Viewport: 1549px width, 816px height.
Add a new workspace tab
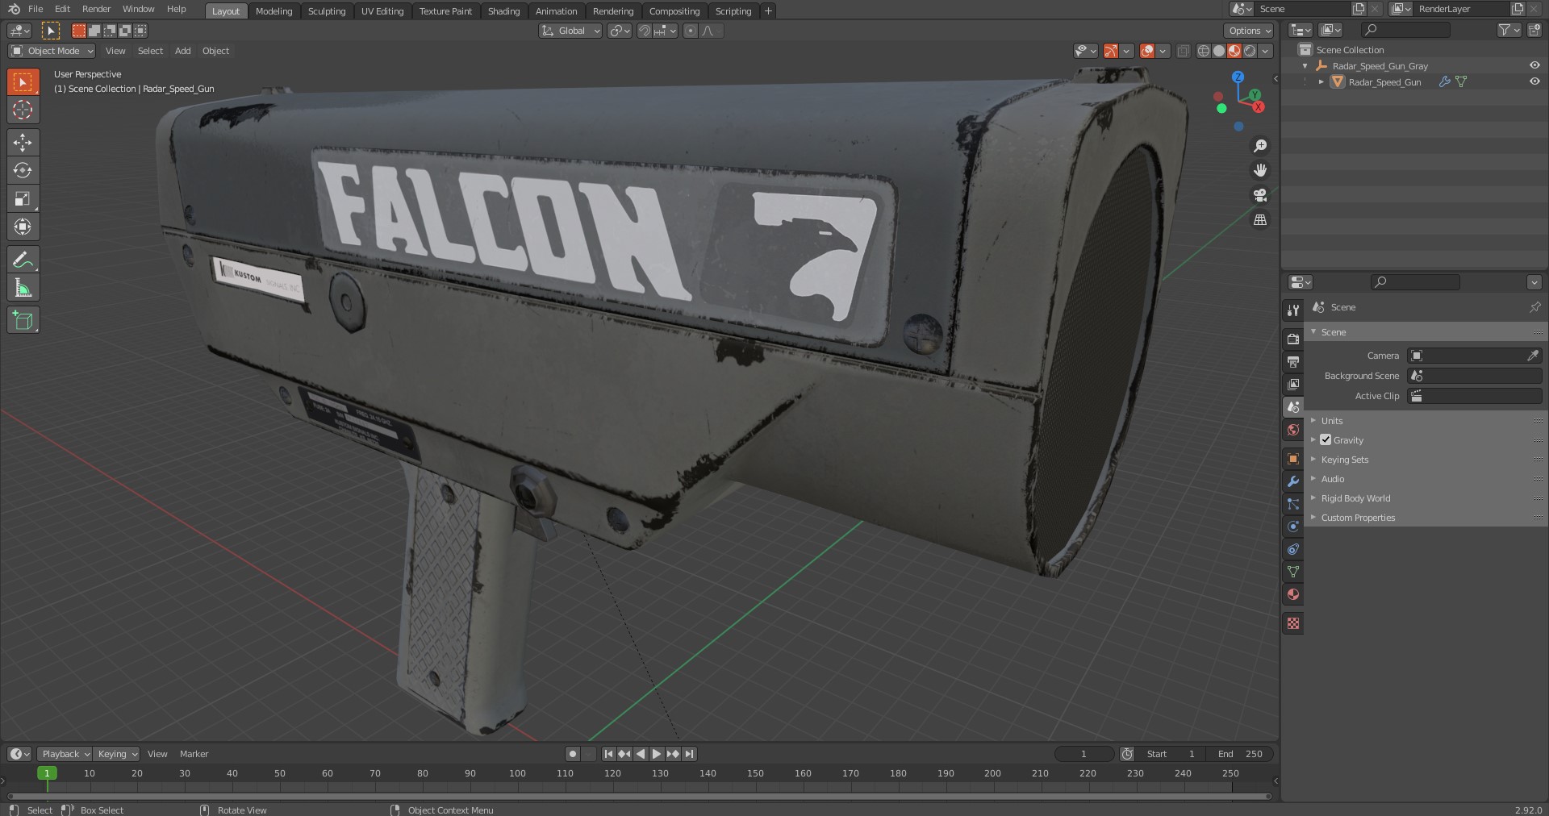pyautogui.click(x=768, y=10)
